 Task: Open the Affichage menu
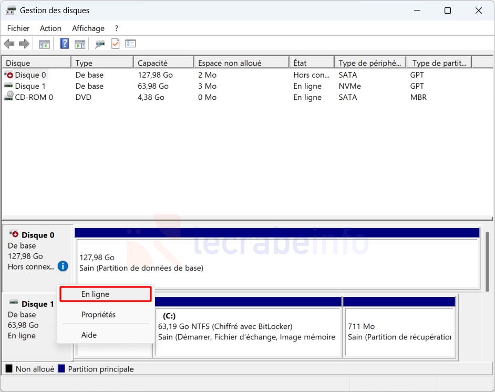click(88, 28)
